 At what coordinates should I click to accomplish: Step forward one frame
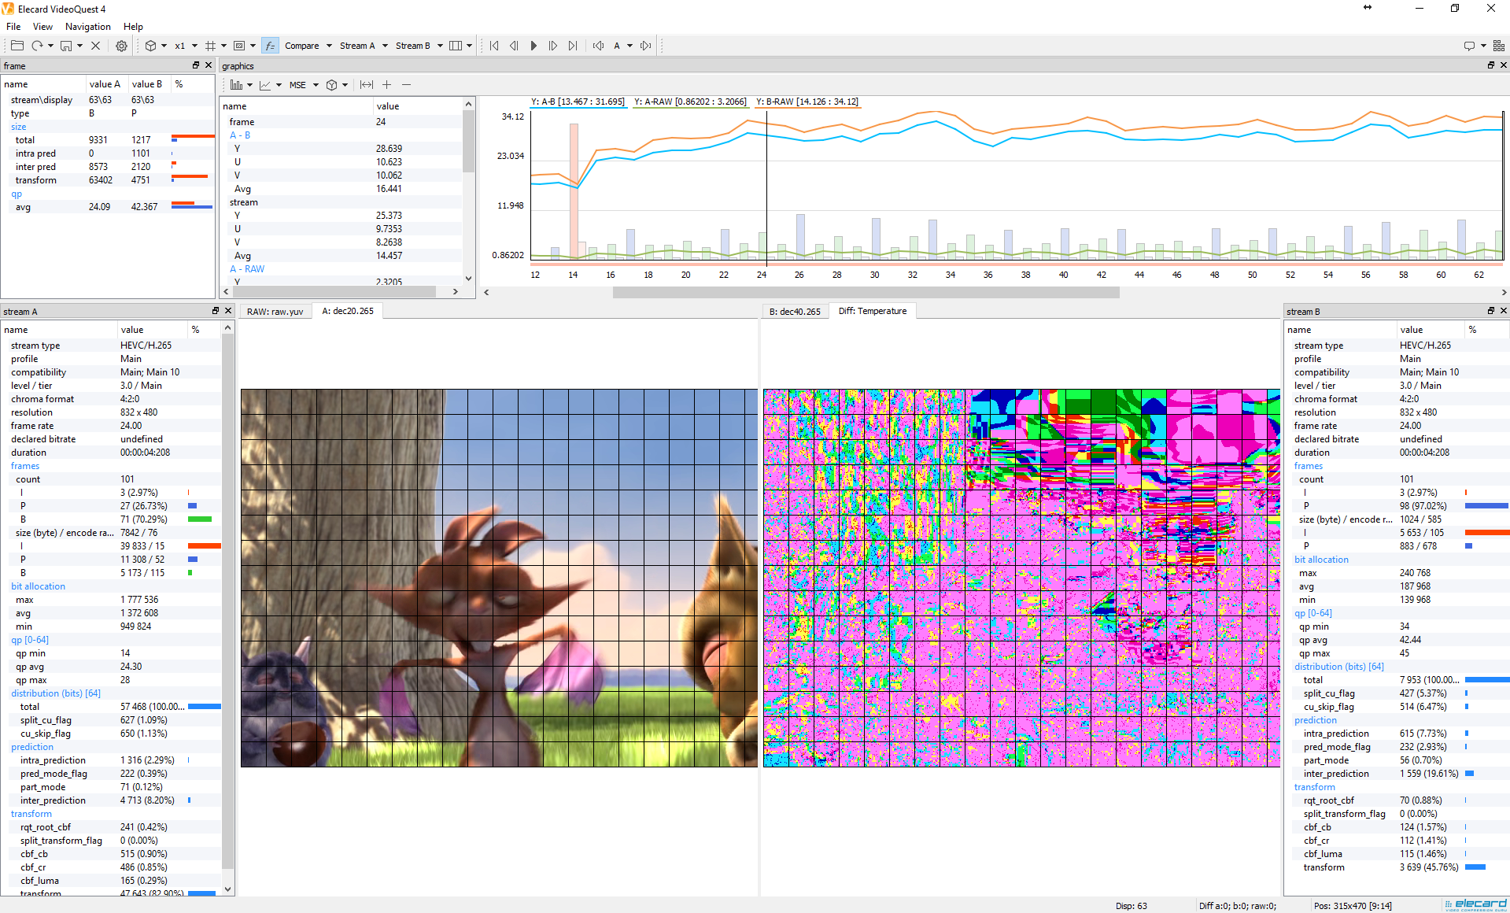553,46
